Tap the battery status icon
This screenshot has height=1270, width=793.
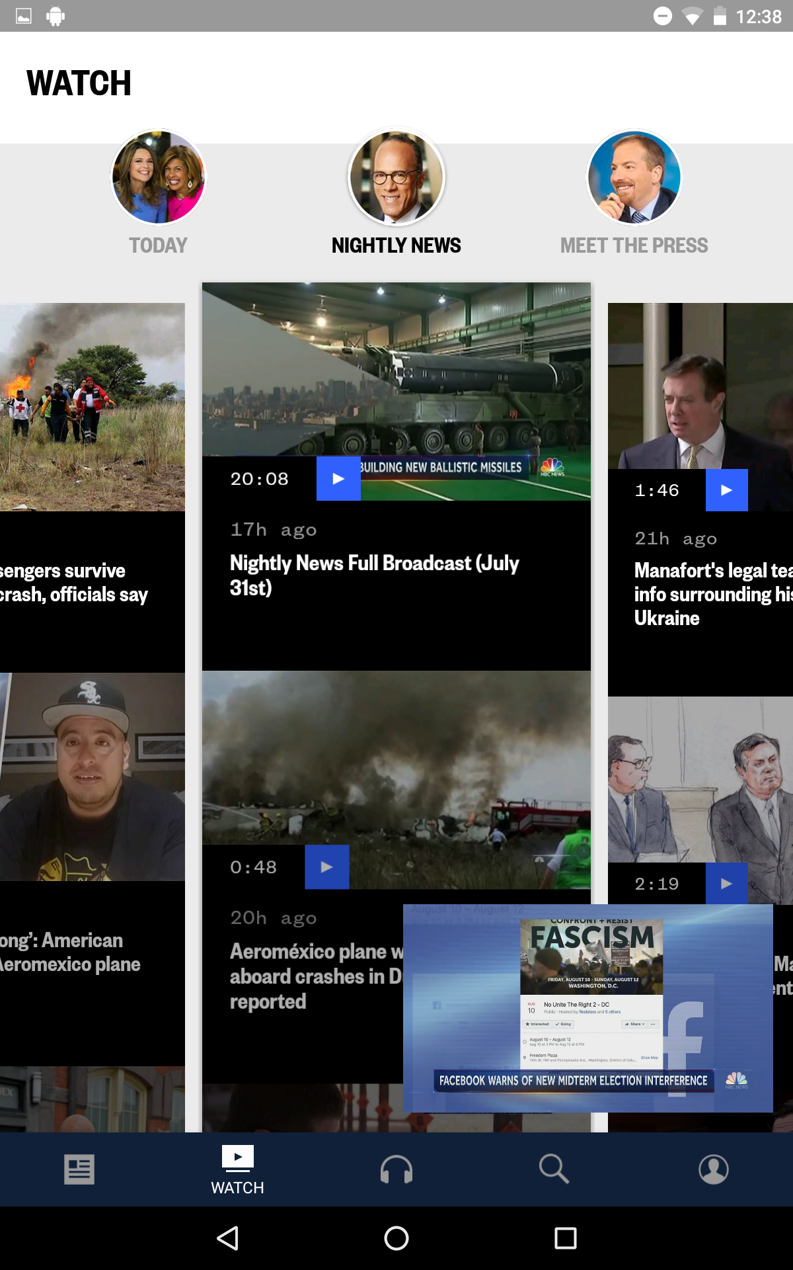pos(720,17)
